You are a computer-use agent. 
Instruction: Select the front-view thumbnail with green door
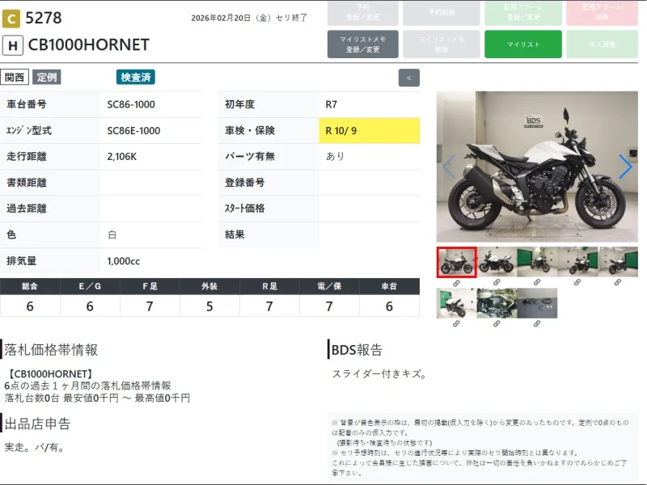(537, 262)
